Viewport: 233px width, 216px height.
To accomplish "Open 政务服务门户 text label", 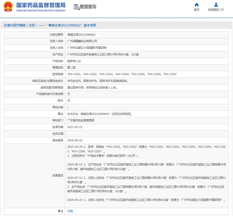I will (216, 10).
